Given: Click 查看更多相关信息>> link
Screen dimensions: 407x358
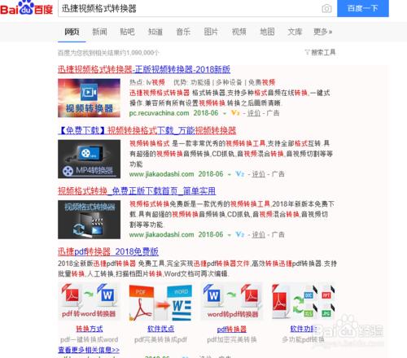Looking at the screenshot, I should click(x=89, y=350).
